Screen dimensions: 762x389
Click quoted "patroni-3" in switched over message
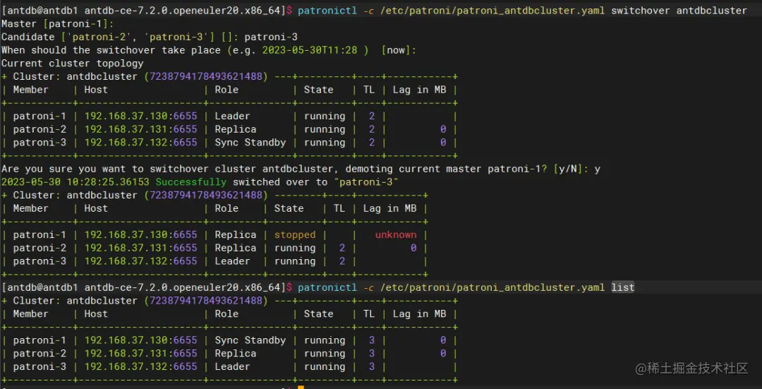(366, 182)
